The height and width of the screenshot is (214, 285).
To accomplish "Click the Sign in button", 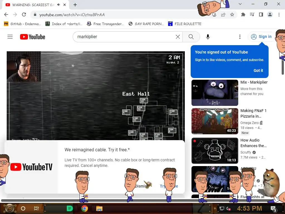I will point(261,37).
